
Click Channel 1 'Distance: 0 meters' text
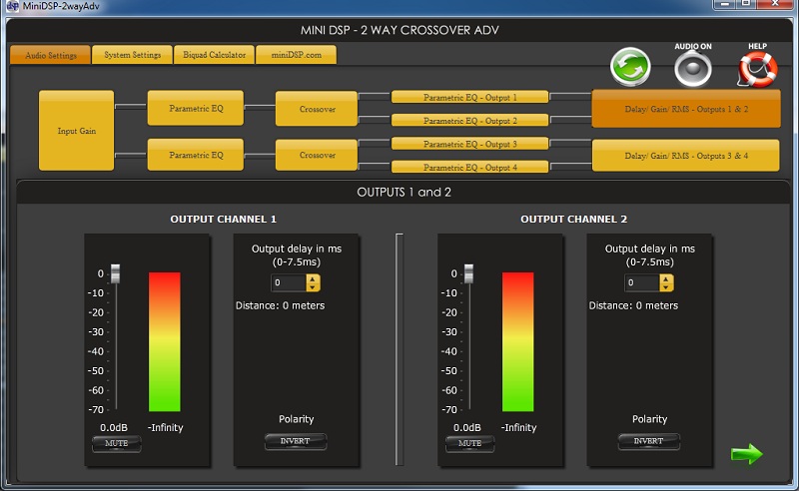pos(280,305)
